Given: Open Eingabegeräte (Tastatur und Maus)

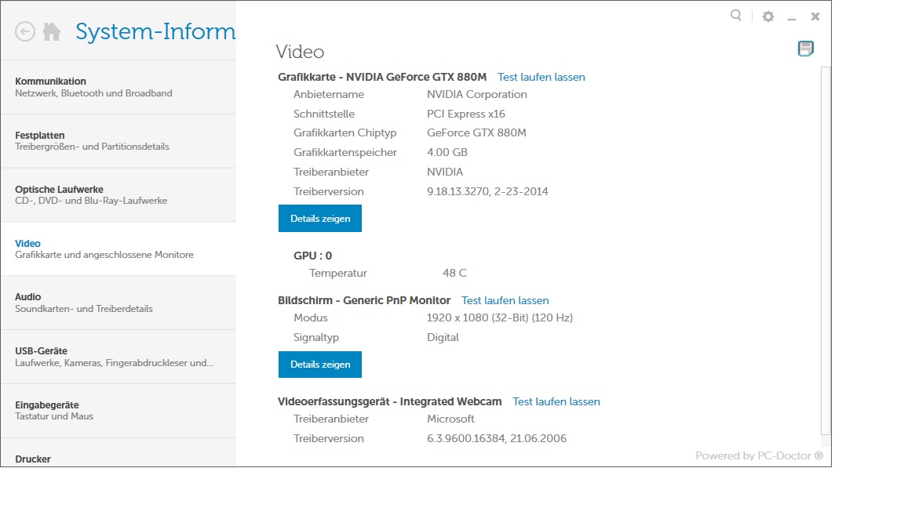Looking at the screenshot, I should point(118,411).
